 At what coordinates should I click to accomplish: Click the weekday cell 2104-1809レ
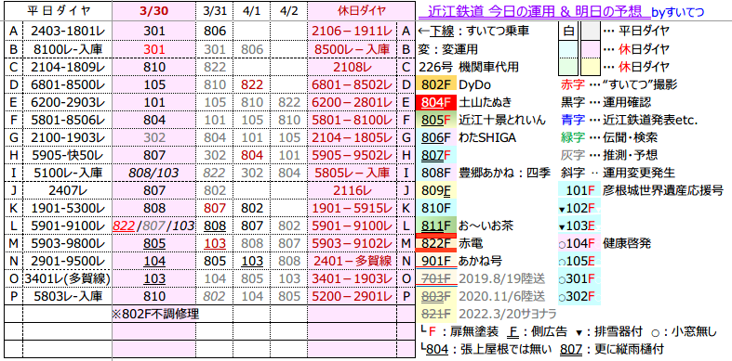68,67
